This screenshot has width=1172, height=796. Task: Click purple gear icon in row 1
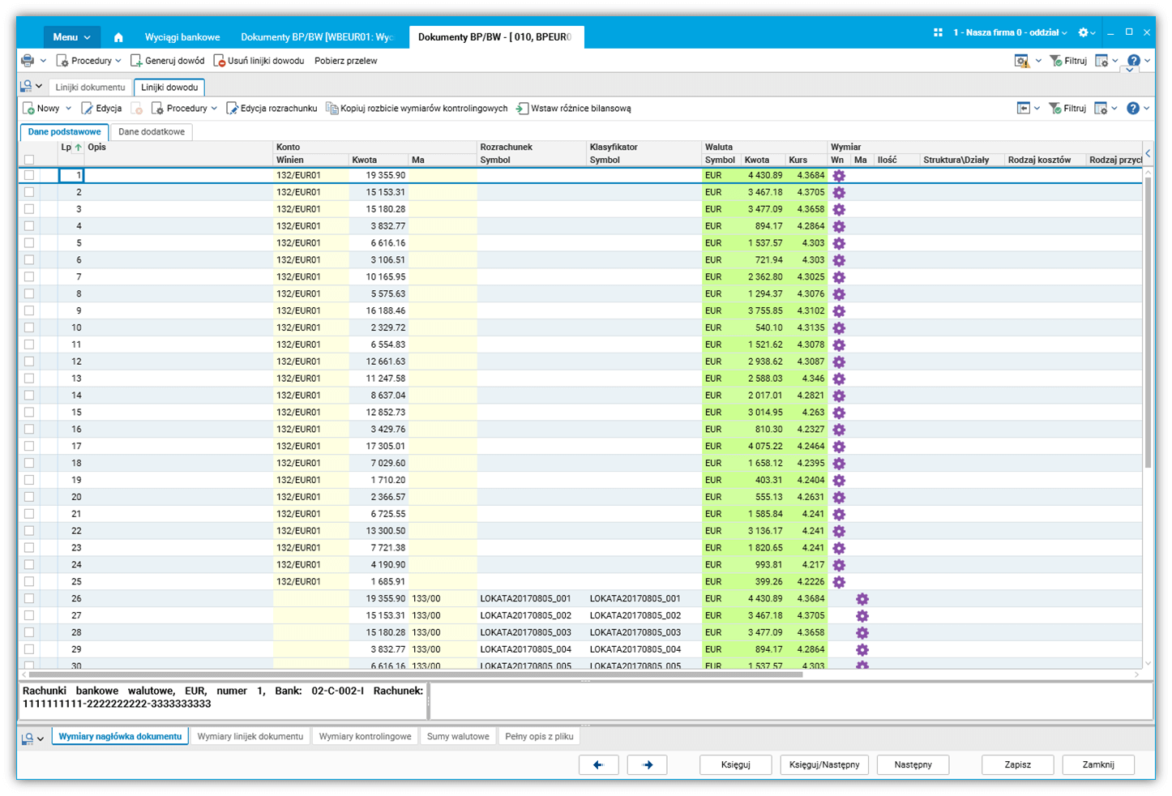tap(839, 176)
